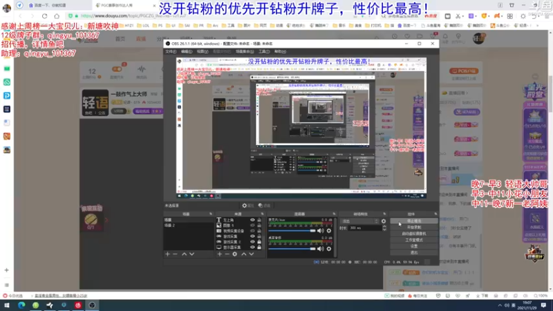Click 退出 exit button in OBS controls
This screenshot has height=311, width=553.
coord(414,252)
